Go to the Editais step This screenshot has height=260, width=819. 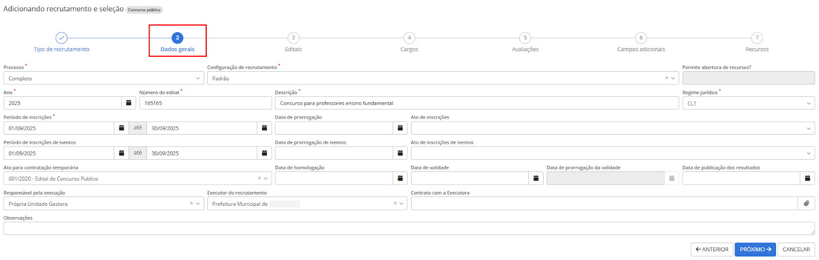(x=293, y=38)
